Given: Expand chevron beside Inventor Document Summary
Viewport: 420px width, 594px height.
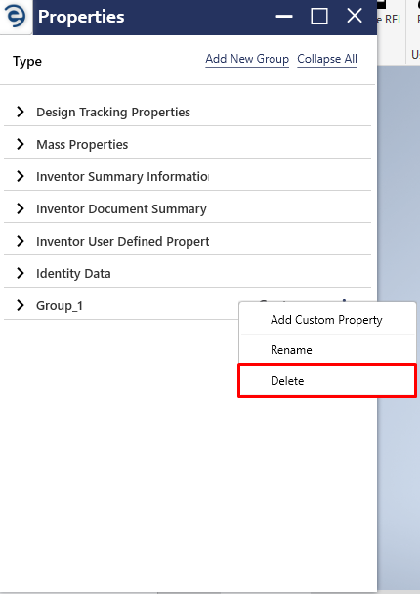Looking at the screenshot, I should 21,208.
